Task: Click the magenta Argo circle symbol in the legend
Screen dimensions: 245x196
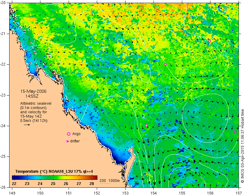Action: [x=69, y=134]
